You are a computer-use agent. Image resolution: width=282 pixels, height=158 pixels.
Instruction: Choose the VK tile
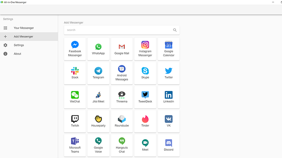(x=168, y=122)
